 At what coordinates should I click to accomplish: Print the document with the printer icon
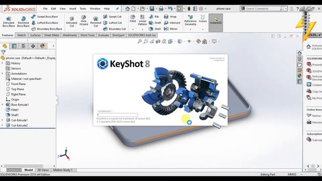tap(161, 9)
